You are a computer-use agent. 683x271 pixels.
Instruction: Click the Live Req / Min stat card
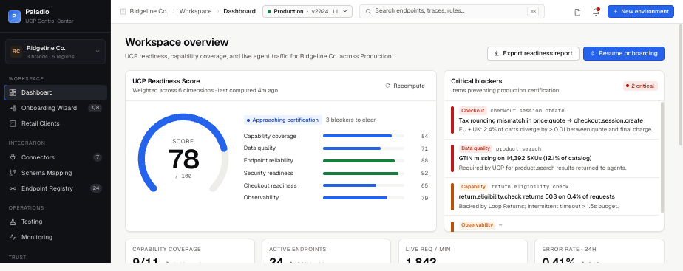(x=463, y=251)
